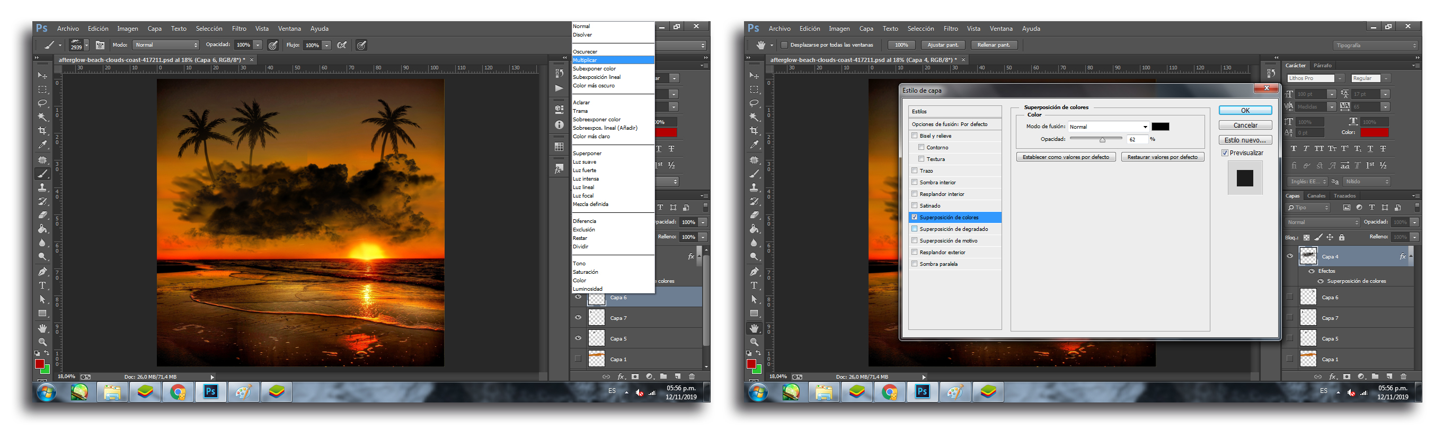This screenshot has height=430, width=1452.
Task: Open Tipo layer filter dropdown in right window
Action: 1308,208
